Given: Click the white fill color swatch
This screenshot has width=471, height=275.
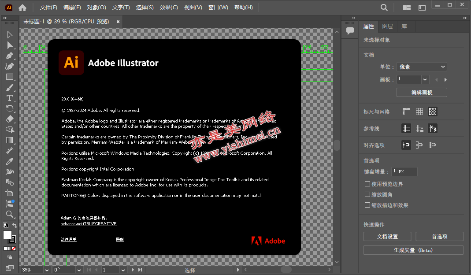Looking at the screenshot, I should click(7, 235).
